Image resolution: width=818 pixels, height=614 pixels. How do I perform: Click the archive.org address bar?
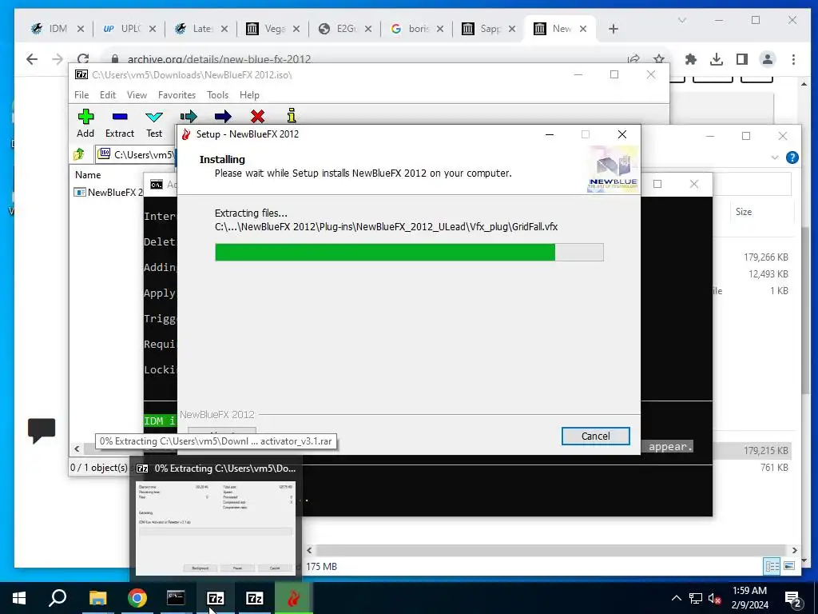coord(365,59)
